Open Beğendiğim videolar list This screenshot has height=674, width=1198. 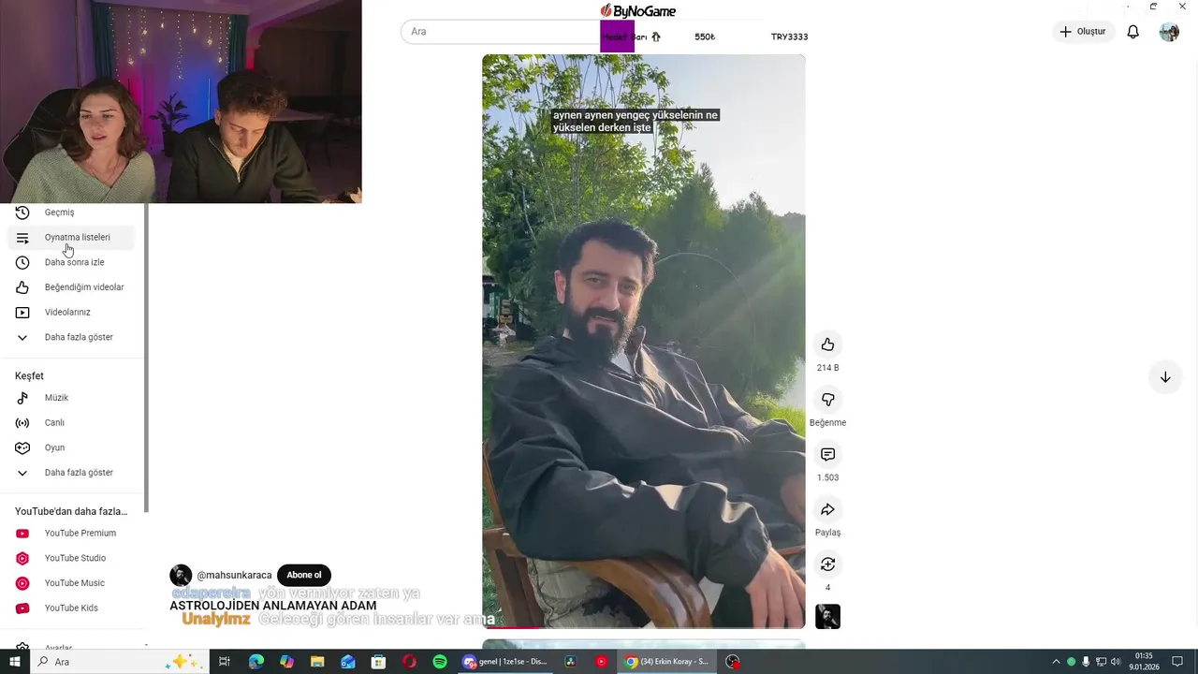pos(71,287)
